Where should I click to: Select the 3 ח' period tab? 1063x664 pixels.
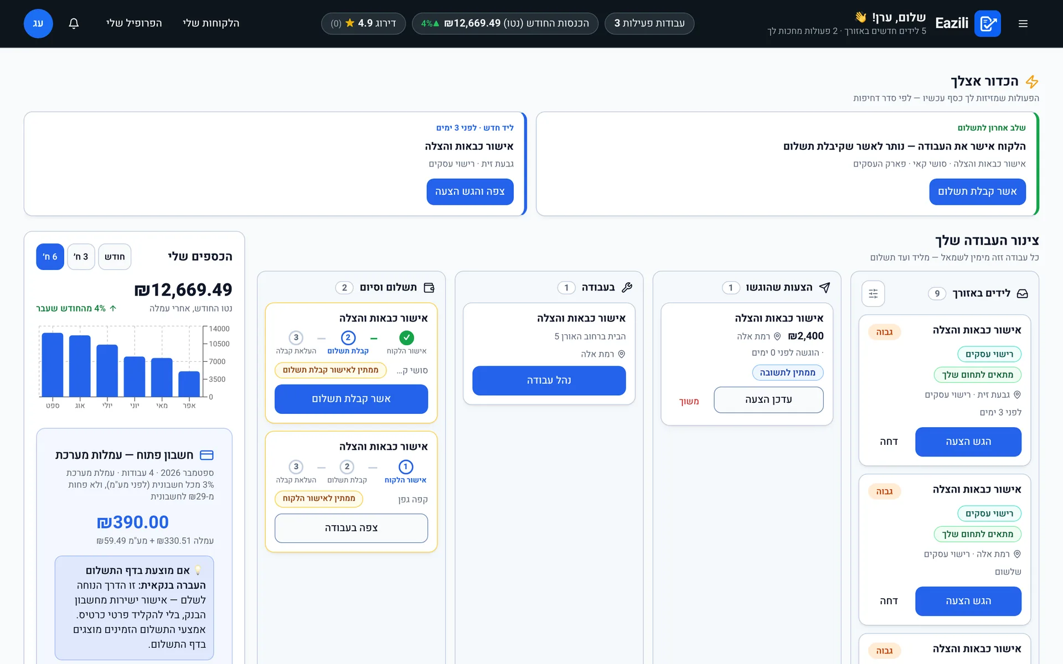81,257
